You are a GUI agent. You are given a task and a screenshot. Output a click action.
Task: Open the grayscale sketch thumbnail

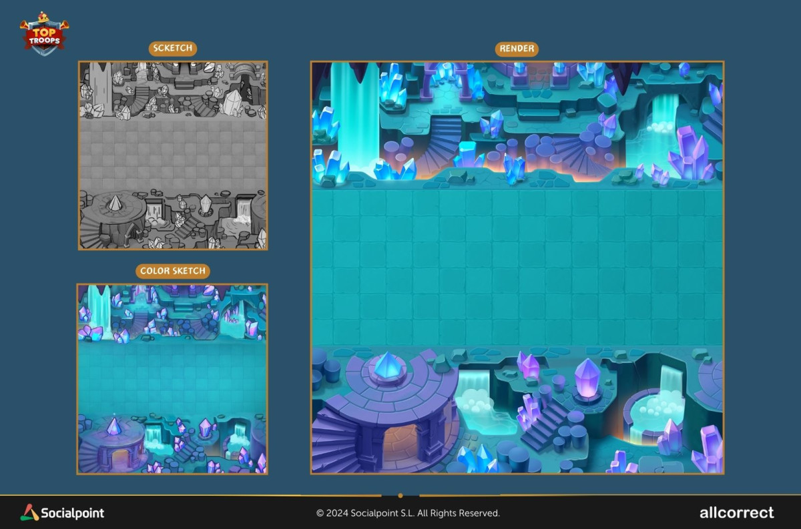click(x=173, y=155)
